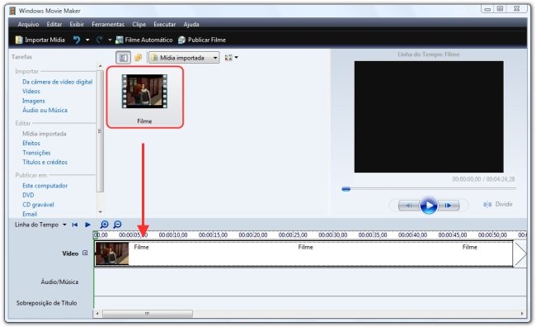Zoom in the timeline with magnifier plus

[x=104, y=225]
